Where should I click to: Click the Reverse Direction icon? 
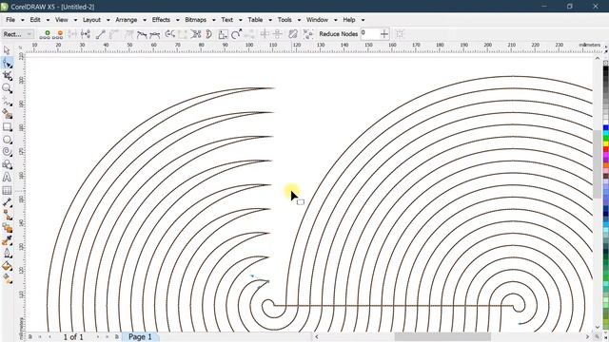click(169, 34)
